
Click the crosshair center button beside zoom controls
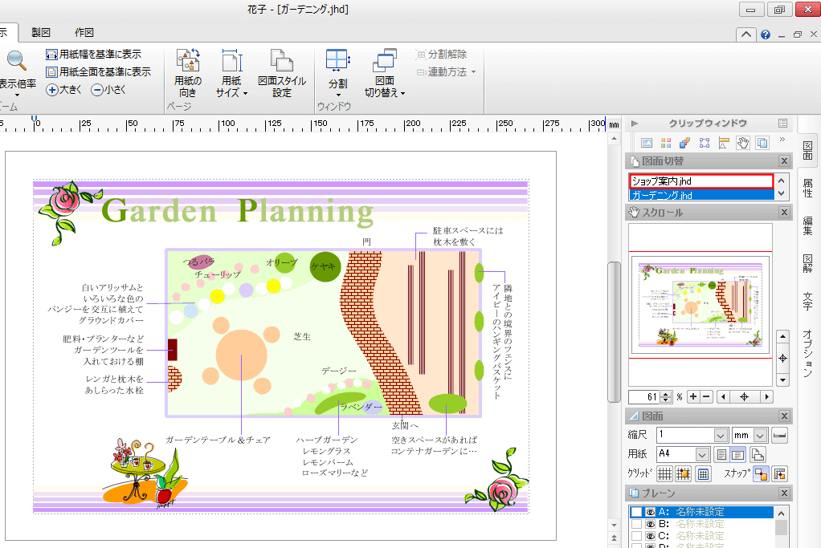[x=744, y=396]
